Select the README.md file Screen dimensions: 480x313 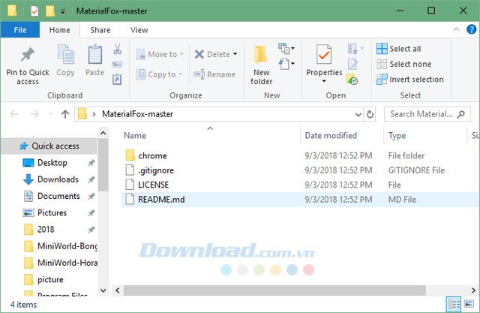tap(300, 200)
